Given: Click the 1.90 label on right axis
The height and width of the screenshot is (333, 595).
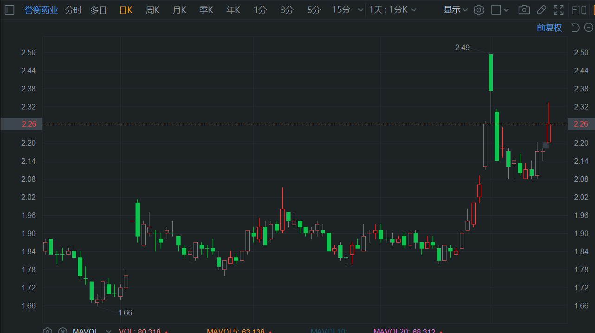Looking at the screenshot, I should pyautogui.click(x=581, y=233).
